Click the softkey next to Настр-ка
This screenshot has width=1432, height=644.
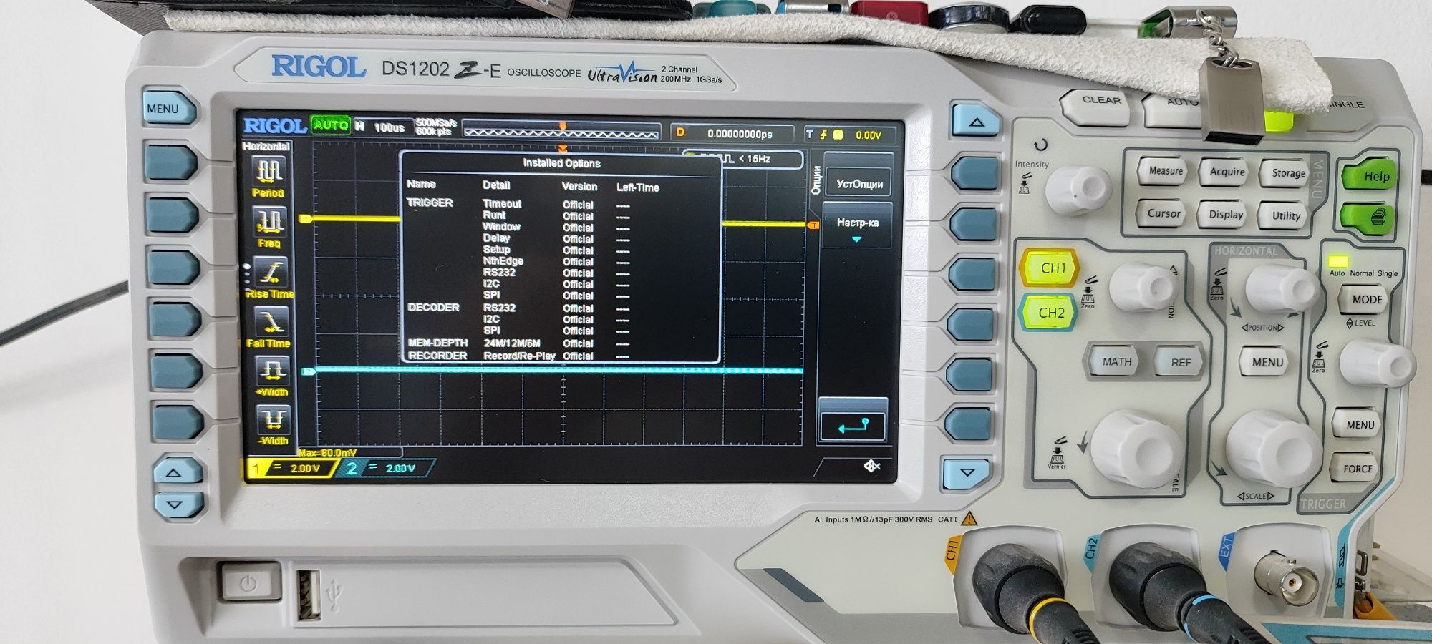point(973,224)
